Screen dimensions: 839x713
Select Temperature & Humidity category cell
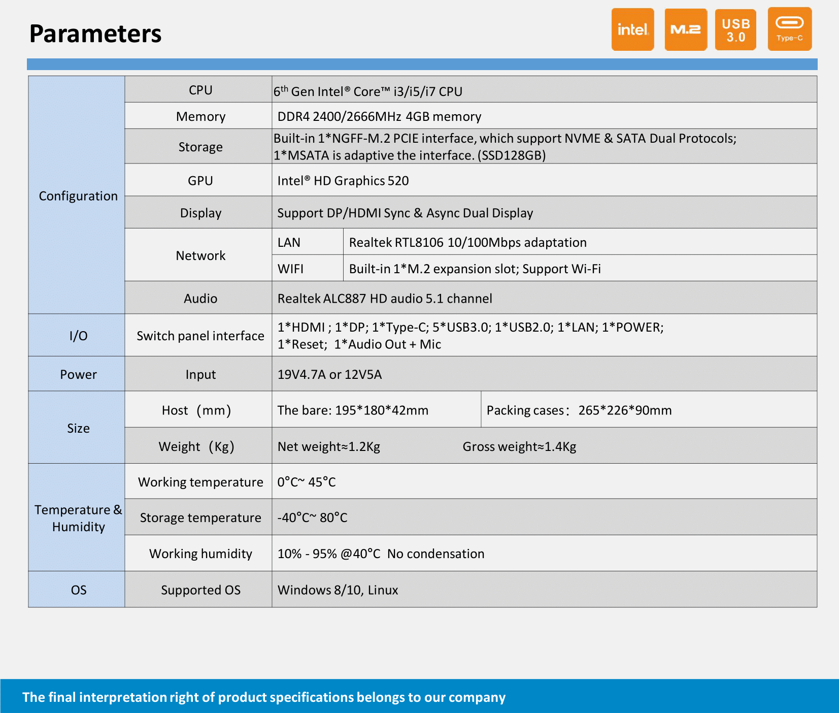(77, 517)
